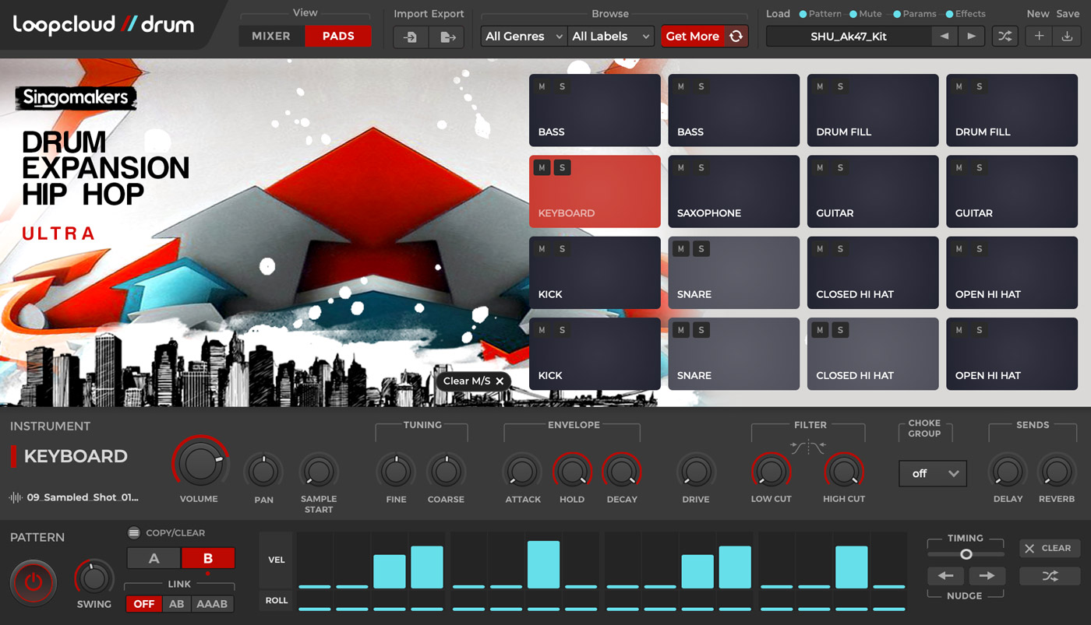The height and width of the screenshot is (625, 1091).
Task: Switch to the MIXER view
Action: click(271, 37)
